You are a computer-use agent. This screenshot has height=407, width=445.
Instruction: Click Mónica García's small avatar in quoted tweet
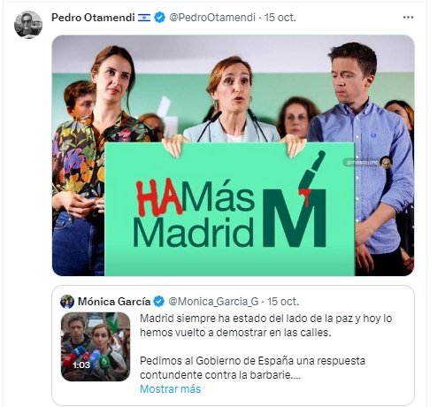(x=67, y=302)
